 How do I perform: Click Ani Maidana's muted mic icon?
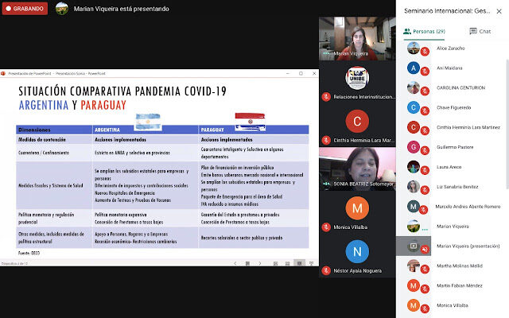[x=425, y=71]
